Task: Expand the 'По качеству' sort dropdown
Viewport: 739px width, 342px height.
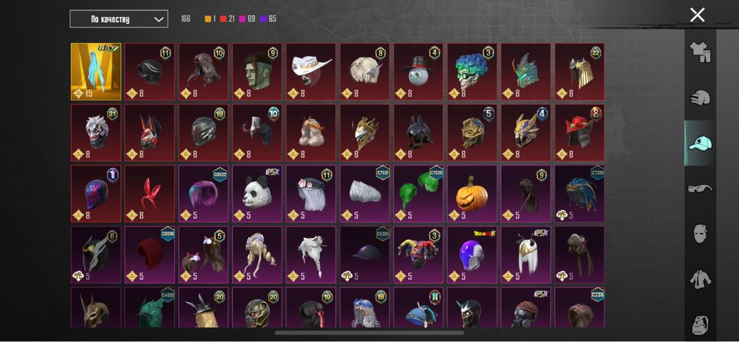Action: [x=119, y=19]
